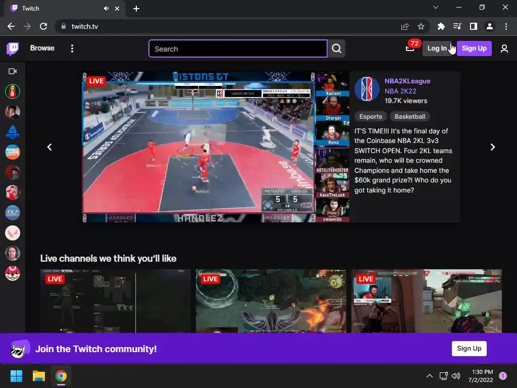Open the user profile icon menu
This screenshot has width=517, height=388.
(x=504, y=49)
